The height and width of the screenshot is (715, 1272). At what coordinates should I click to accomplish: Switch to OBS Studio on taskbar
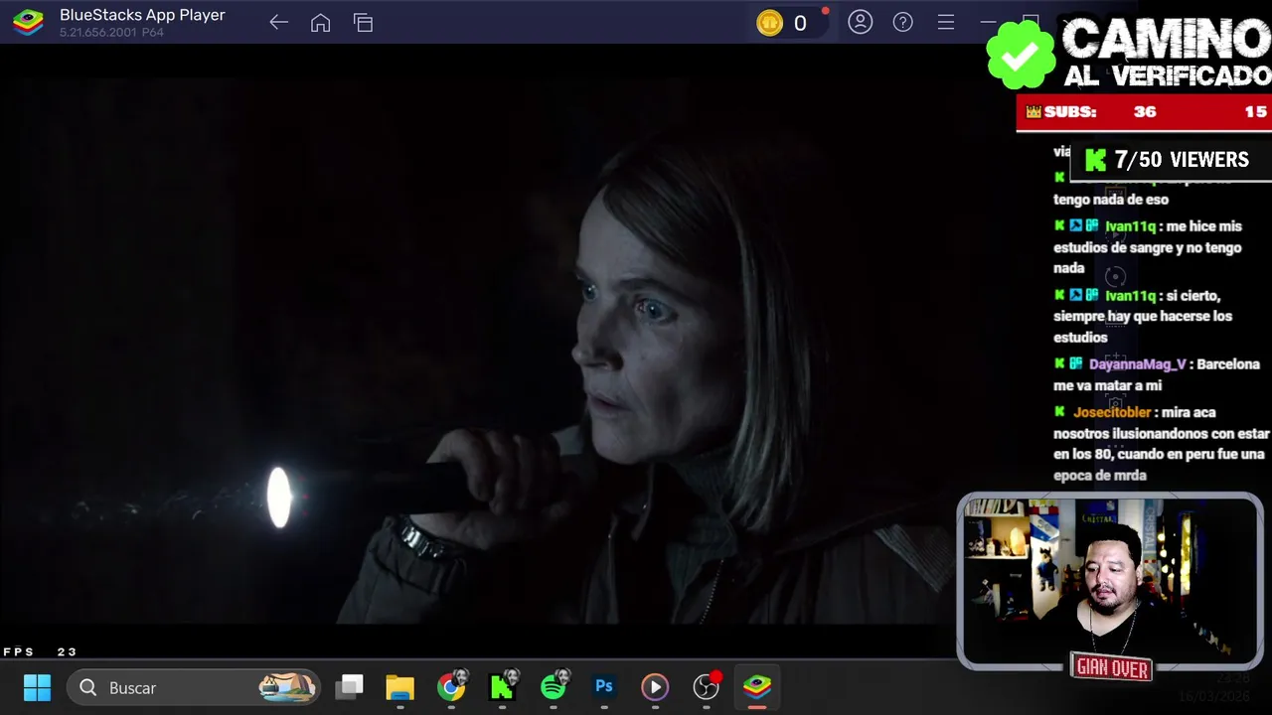[707, 686]
